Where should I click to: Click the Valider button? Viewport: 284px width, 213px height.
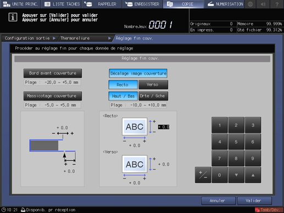click(x=254, y=201)
